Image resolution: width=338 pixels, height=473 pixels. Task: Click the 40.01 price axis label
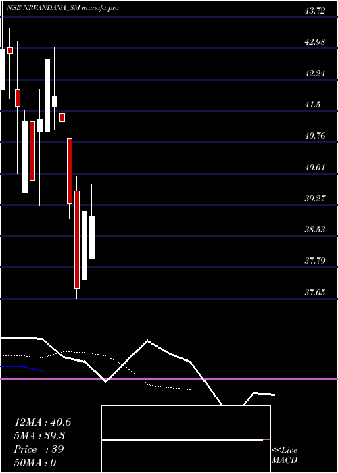pyautogui.click(x=315, y=167)
